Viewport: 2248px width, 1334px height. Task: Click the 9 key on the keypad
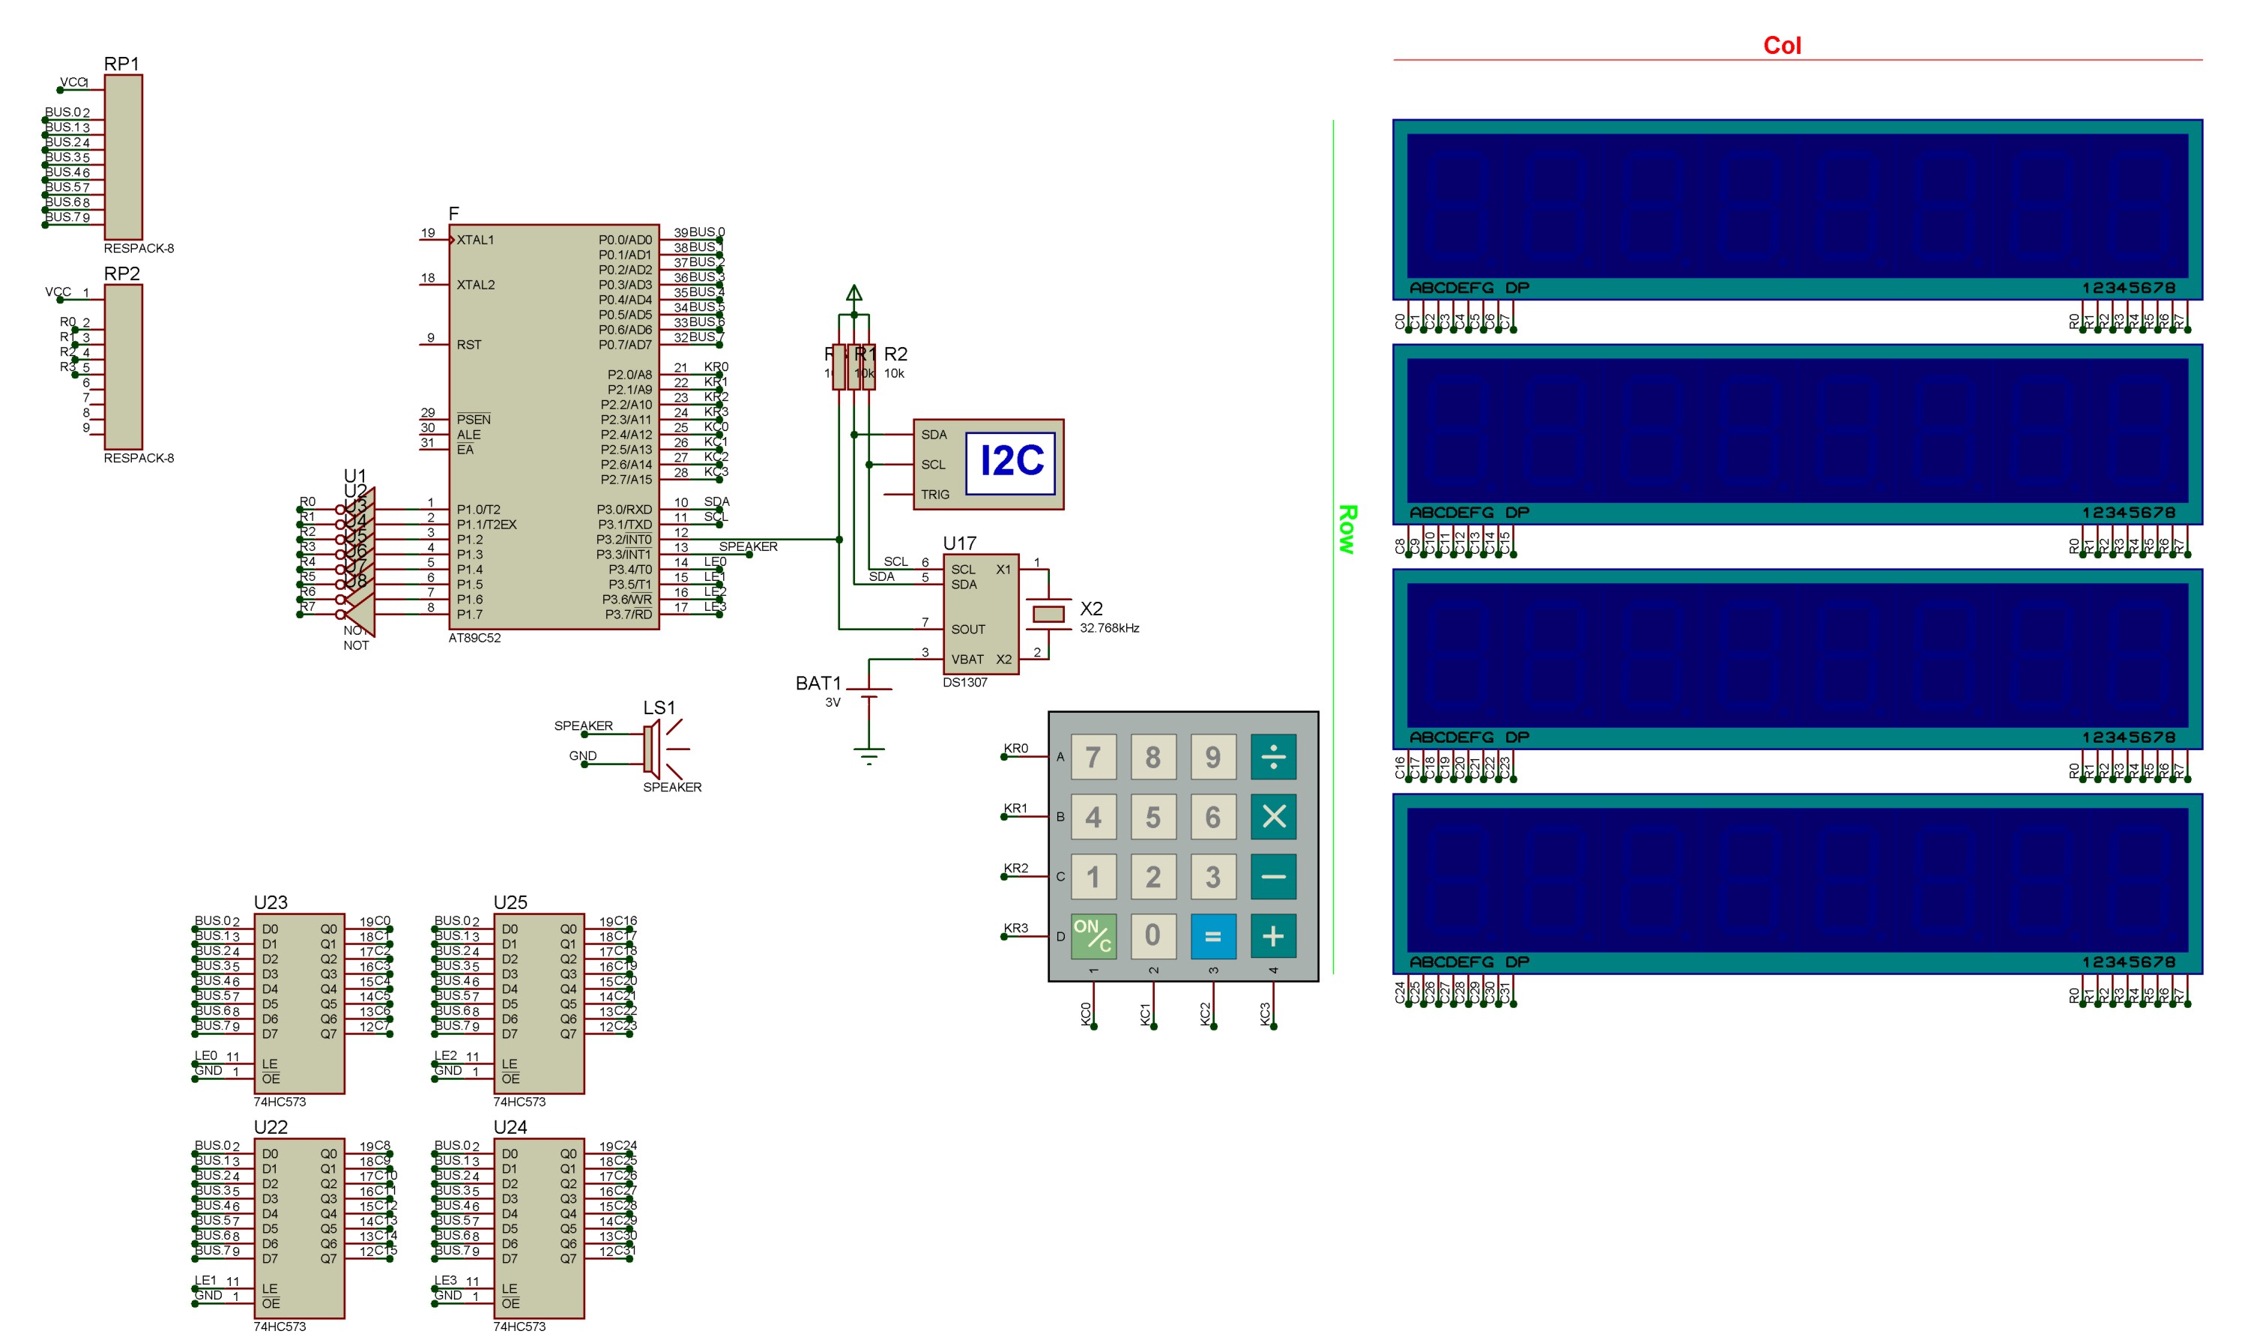1213,757
